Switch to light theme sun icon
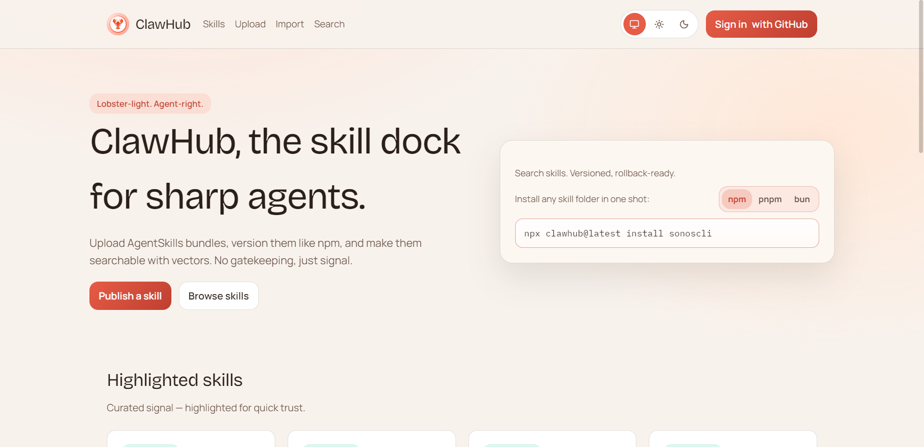This screenshot has height=447, width=924. pyautogui.click(x=659, y=24)
